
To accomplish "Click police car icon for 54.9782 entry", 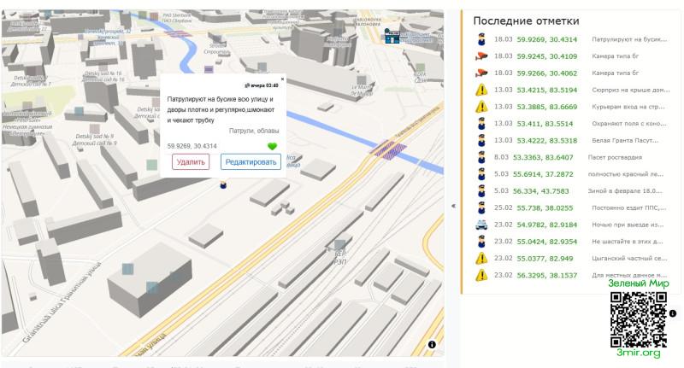I will click(x=481, y=225).
